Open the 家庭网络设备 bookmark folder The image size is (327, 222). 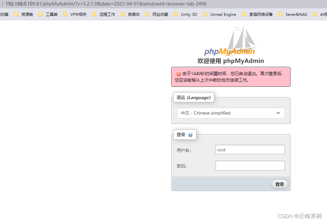258,15
